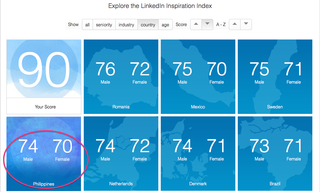Click the "Your Score" caption
320x192 pixels.
[45, 107]
